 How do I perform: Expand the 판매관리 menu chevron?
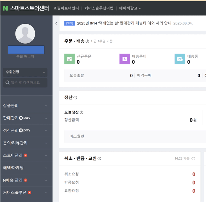click(46, 118)
